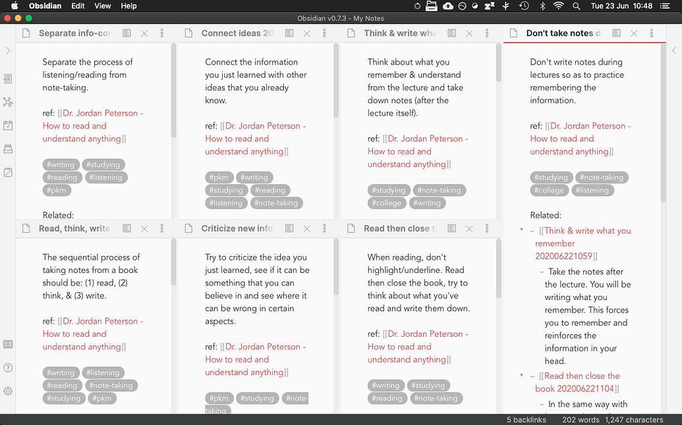The image size is (682, 425).
Task: Toggle preview mode for the 'Criticize new info' note
Action: point(289,228)
